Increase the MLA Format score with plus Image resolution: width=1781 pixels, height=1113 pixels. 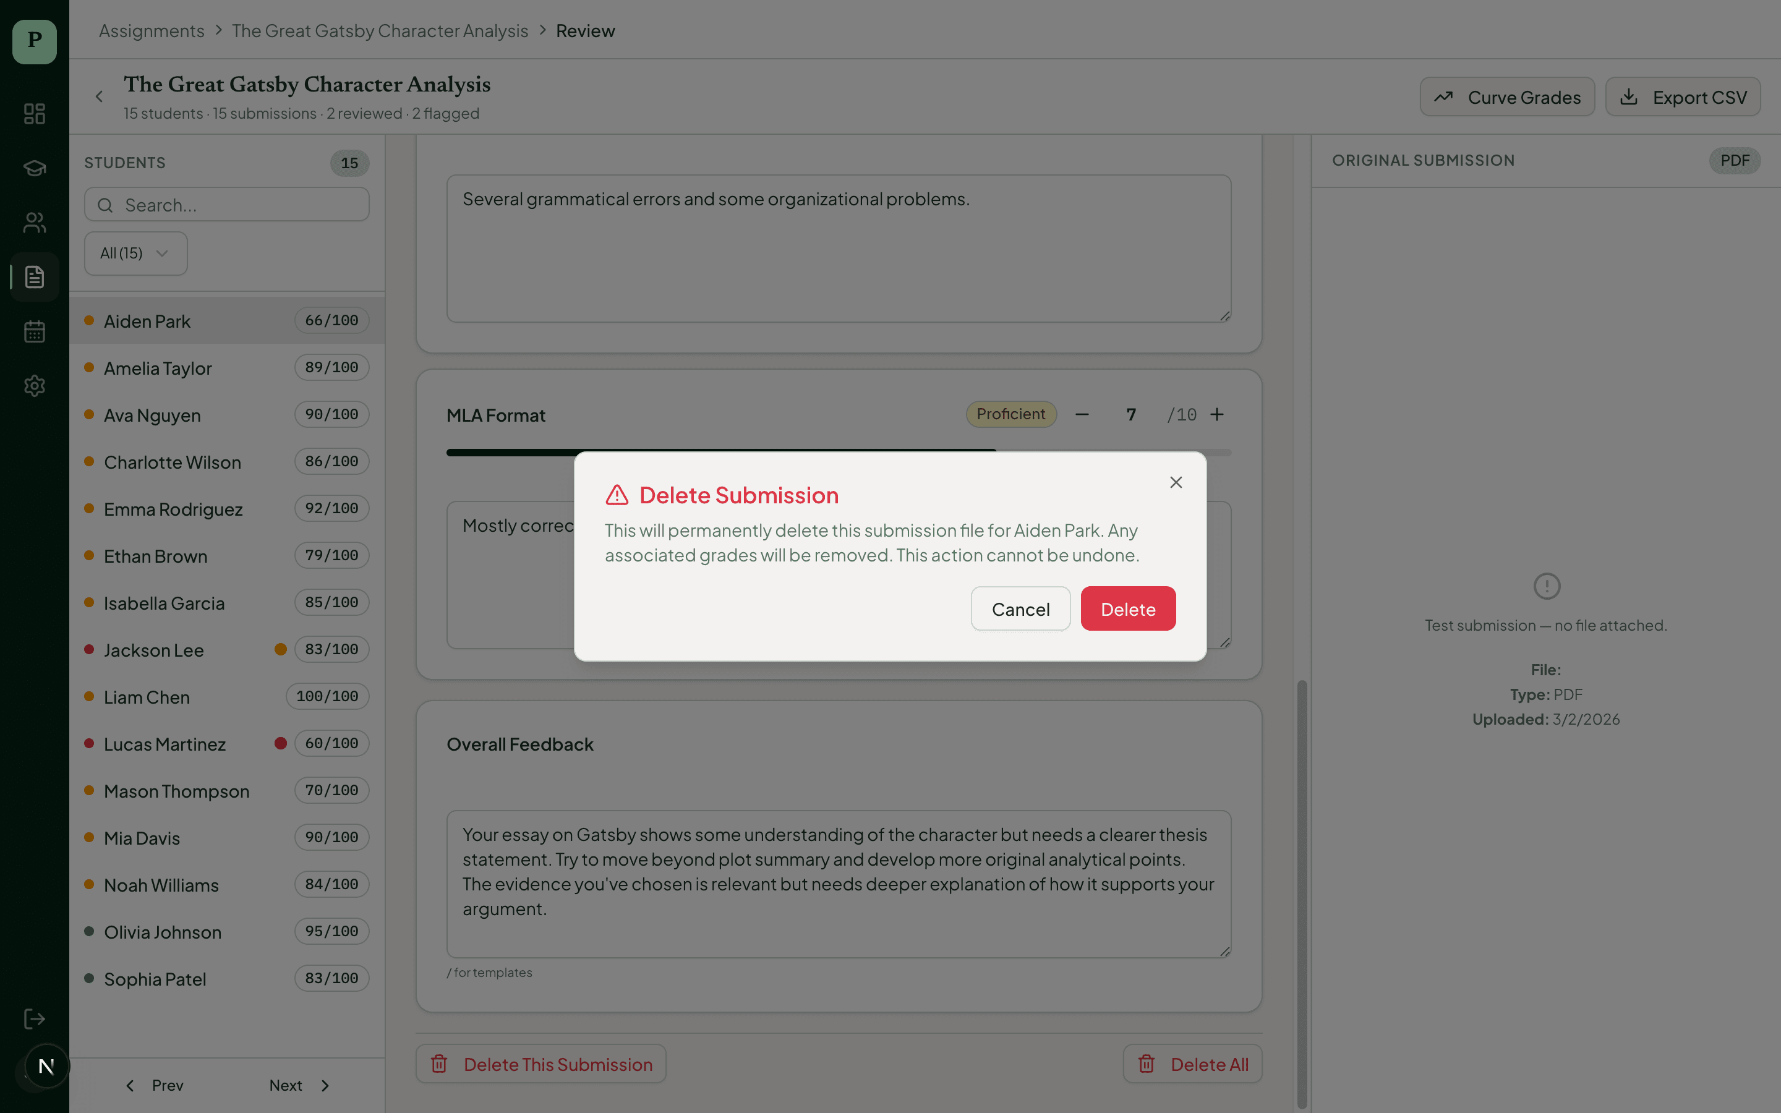(1217, 414)
